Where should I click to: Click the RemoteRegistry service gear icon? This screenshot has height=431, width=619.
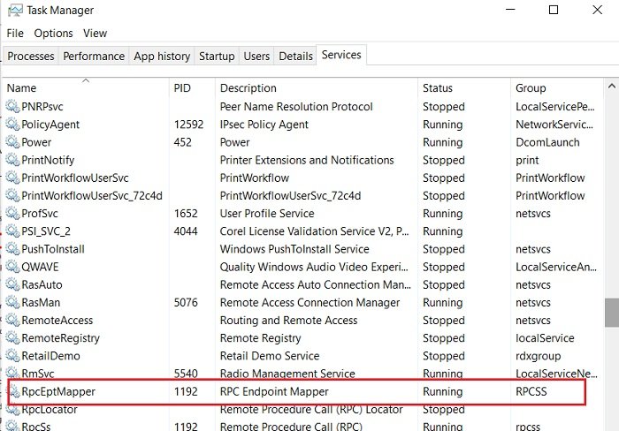(12, 338)
